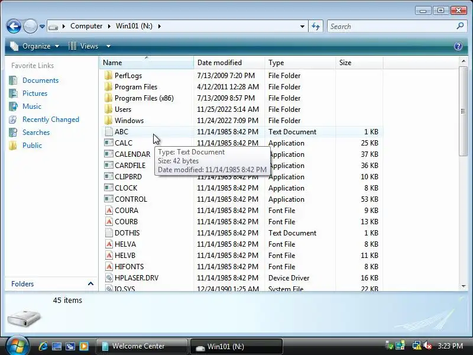Open the Music favorite link

pos(32,106)
